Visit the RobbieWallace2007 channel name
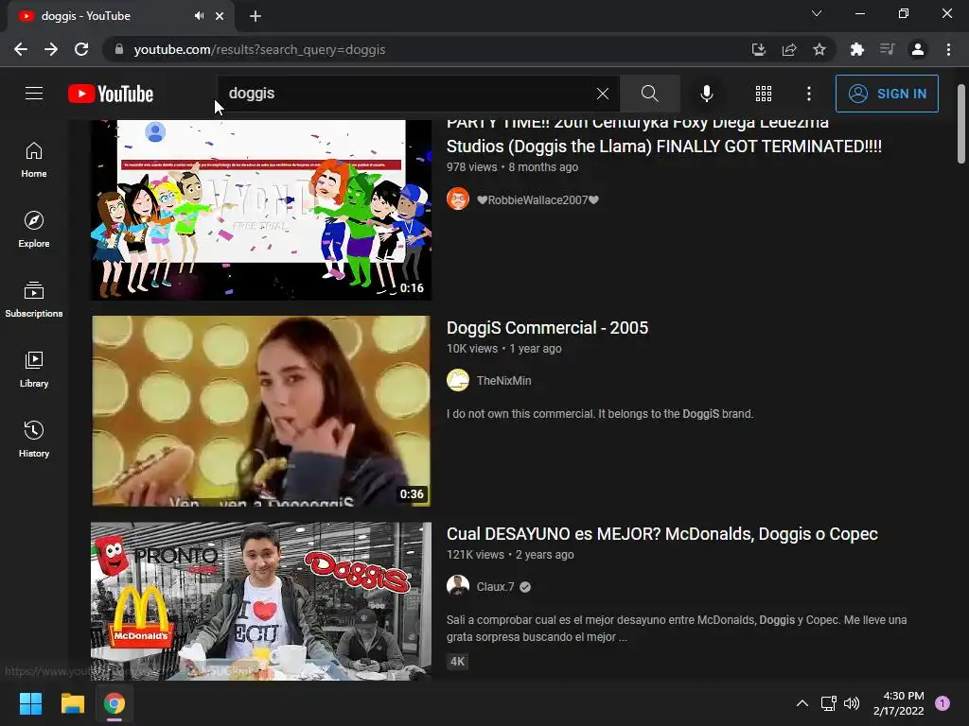 537,200
